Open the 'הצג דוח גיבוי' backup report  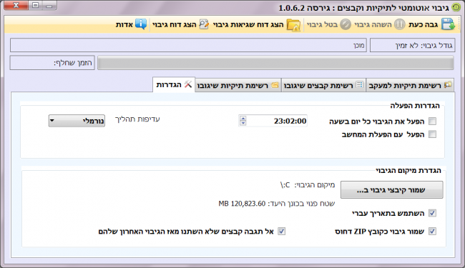pyautogui.click(x=175, y=24)
